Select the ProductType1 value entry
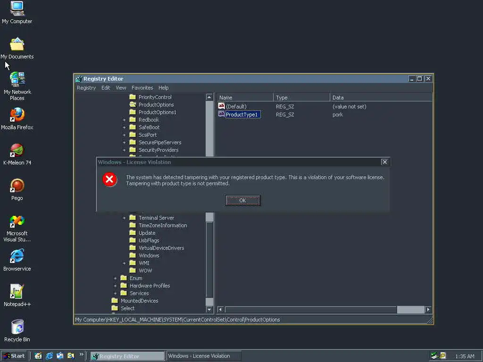 [241, 115]
